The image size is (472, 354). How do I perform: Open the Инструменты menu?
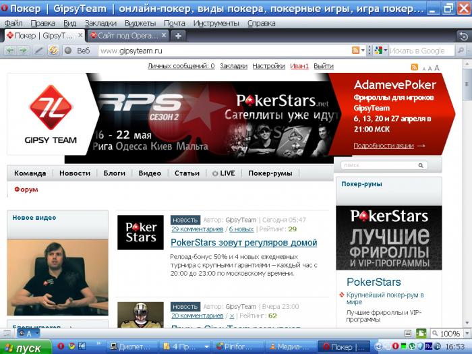tap(216, 23)
